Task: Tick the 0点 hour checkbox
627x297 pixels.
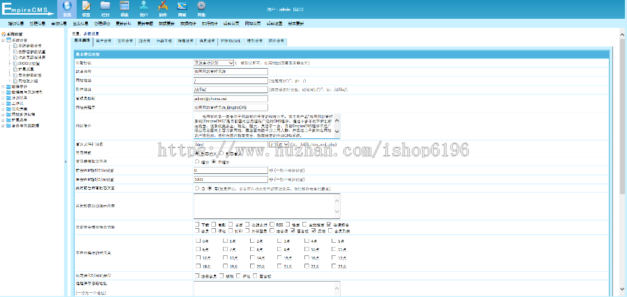Action: [x=199, y=241]
